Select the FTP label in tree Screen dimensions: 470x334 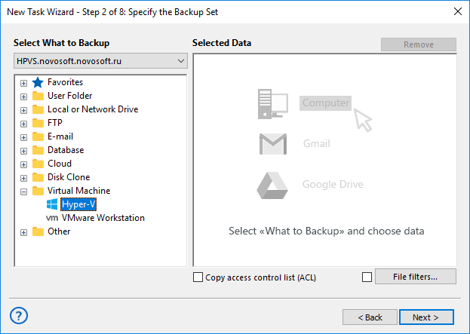pyautogui.click(x=55, y=123)
